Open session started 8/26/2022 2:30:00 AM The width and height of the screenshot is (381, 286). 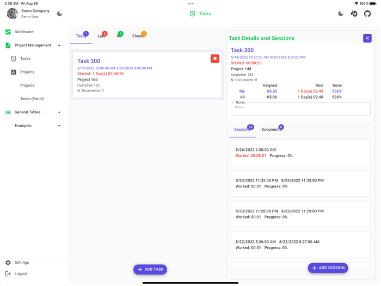point(300,153)
